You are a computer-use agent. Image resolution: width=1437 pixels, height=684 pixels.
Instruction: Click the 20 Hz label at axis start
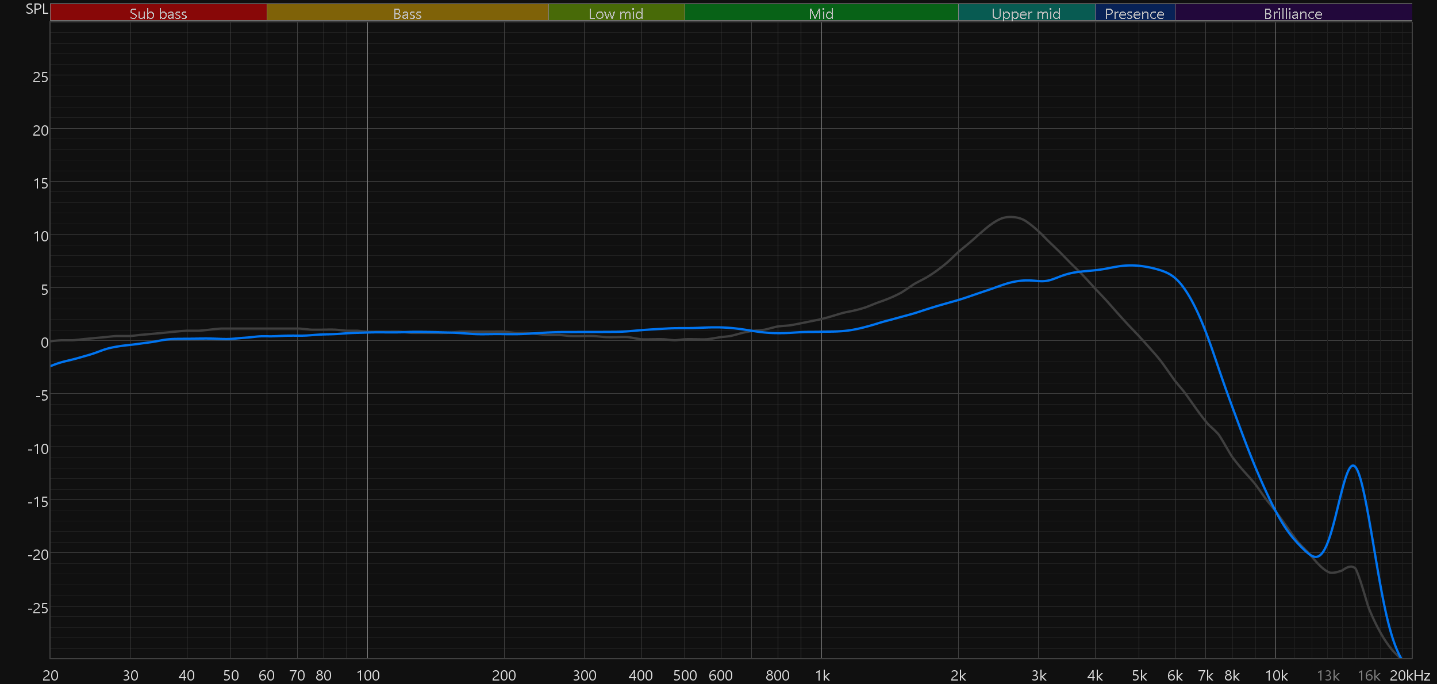(51, 675)
